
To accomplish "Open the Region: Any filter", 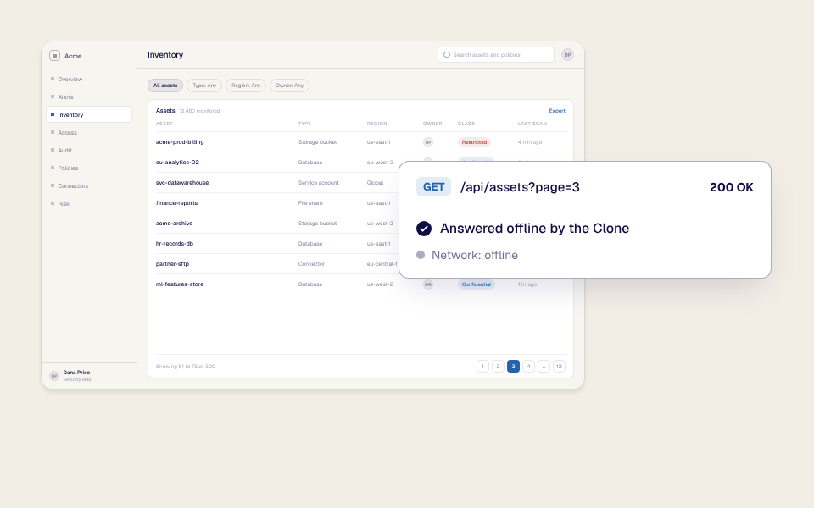I will [246, 86].
